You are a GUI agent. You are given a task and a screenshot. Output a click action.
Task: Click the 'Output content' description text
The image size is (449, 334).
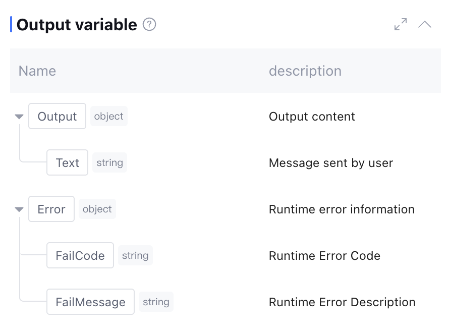pyautogui.click(x=312, y=117)
